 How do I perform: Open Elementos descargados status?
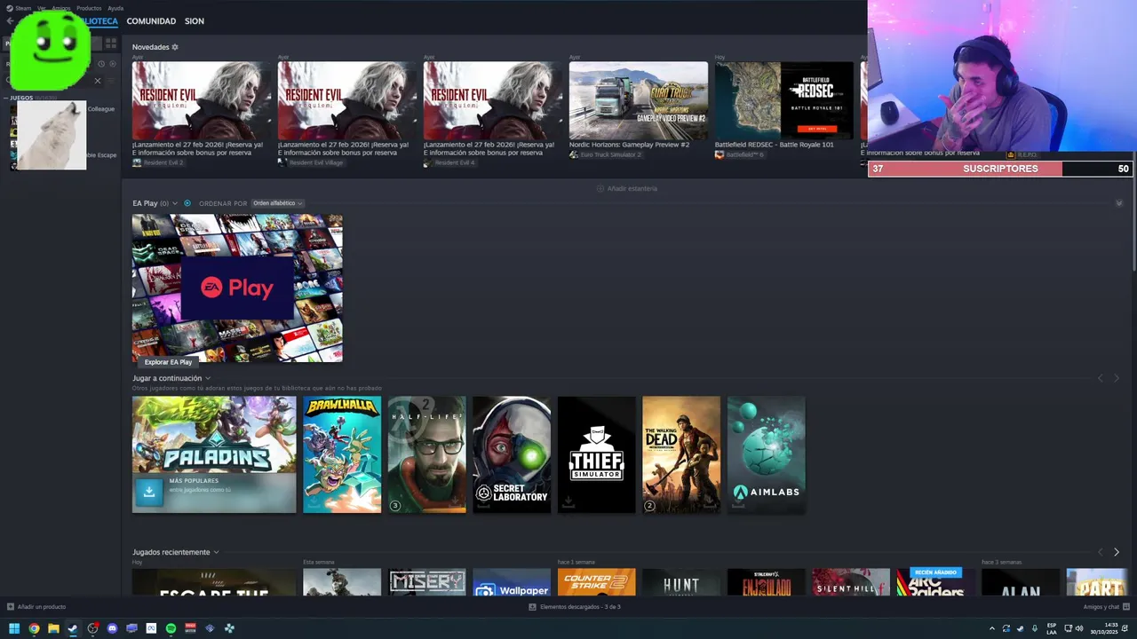[x=575, y=607]
